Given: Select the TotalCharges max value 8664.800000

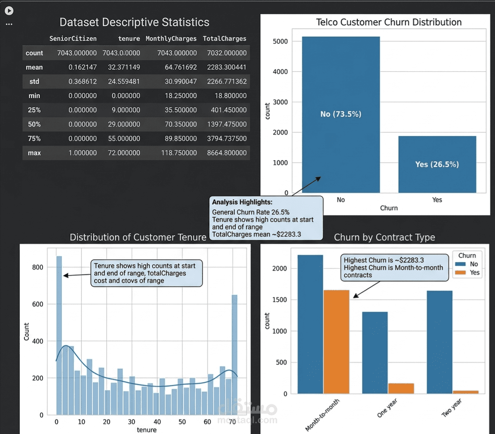Looking at the screenshot, I should 226,153.
